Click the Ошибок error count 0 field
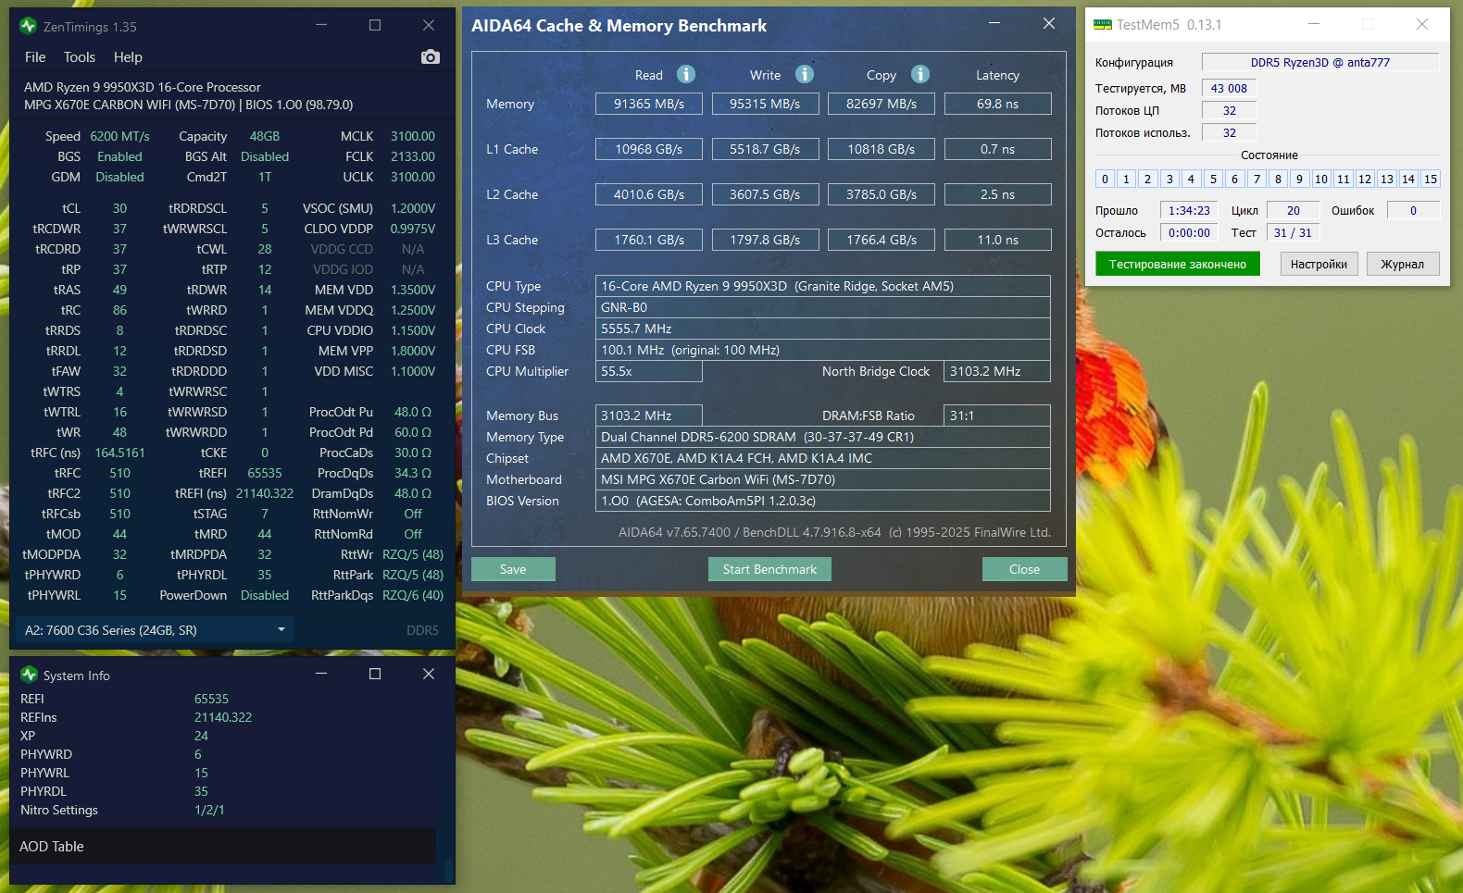1463x893 pixels. pyautogui.click(x=1413, y=210)
